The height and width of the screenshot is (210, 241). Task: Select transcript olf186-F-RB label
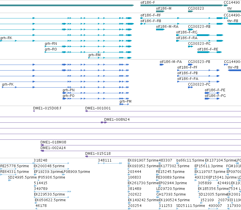pos(151,21)
